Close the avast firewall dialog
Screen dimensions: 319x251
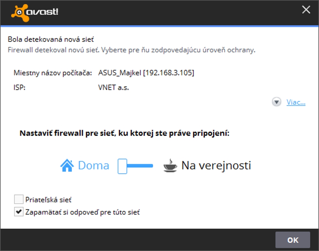click(x=306, y=9)
